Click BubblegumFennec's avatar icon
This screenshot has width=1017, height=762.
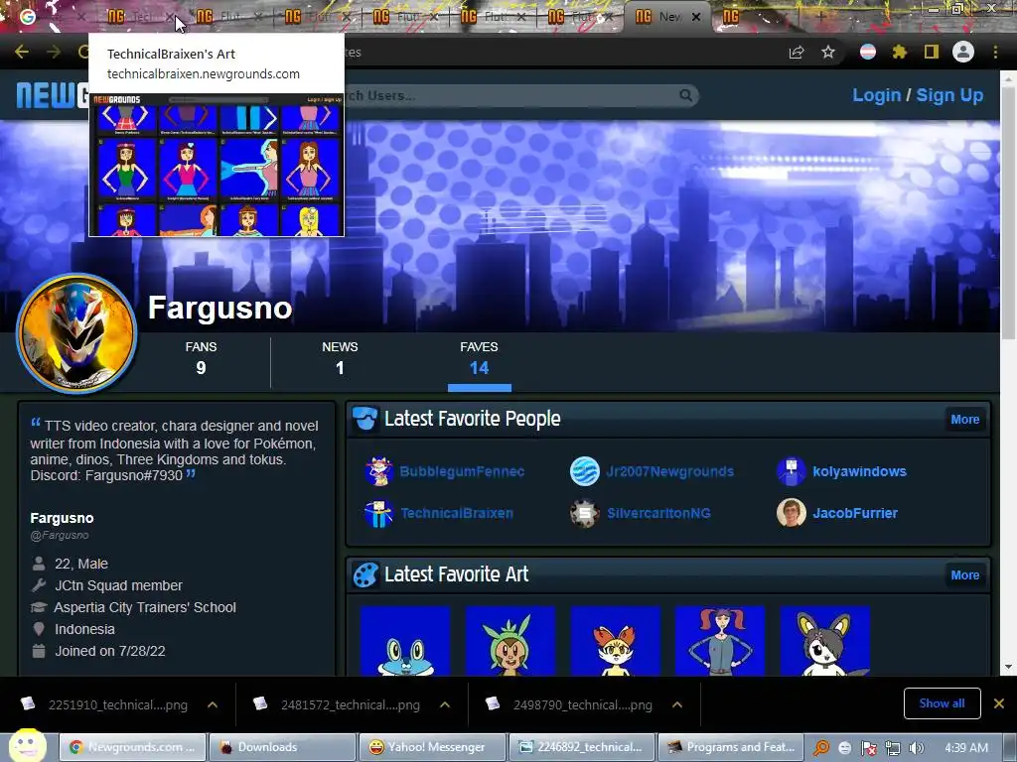pyautogui.click(x=378, y=471)
